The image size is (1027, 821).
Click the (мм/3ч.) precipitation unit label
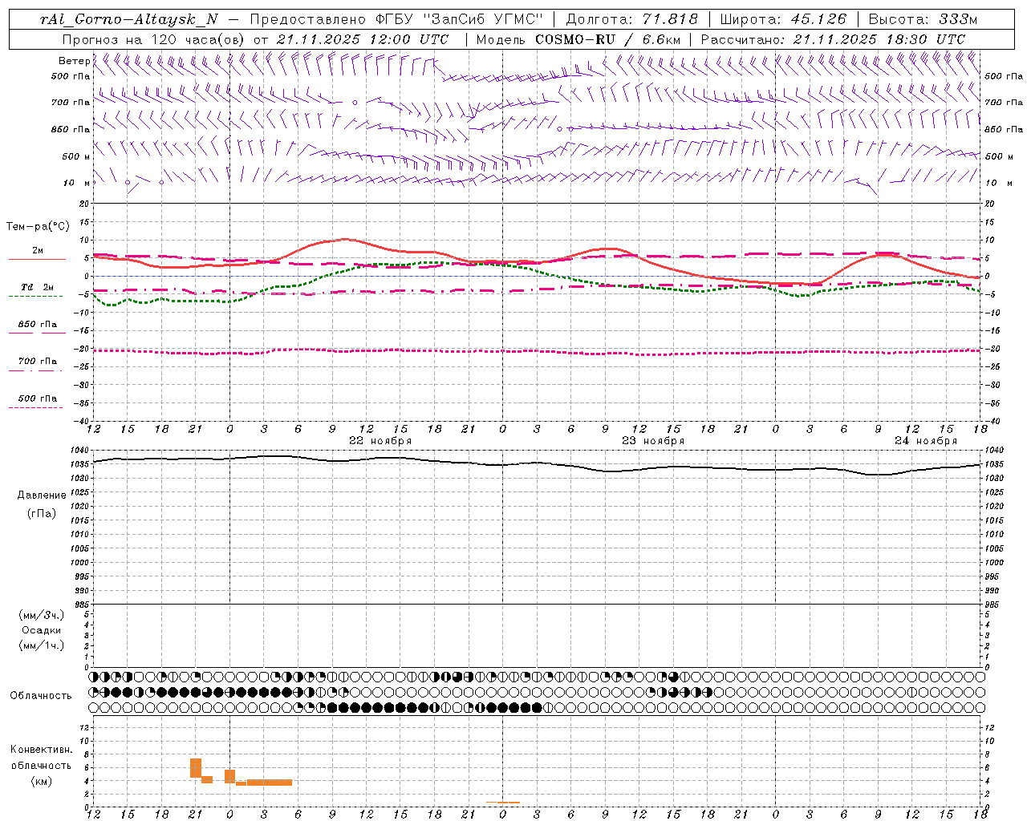pos(42,616)
